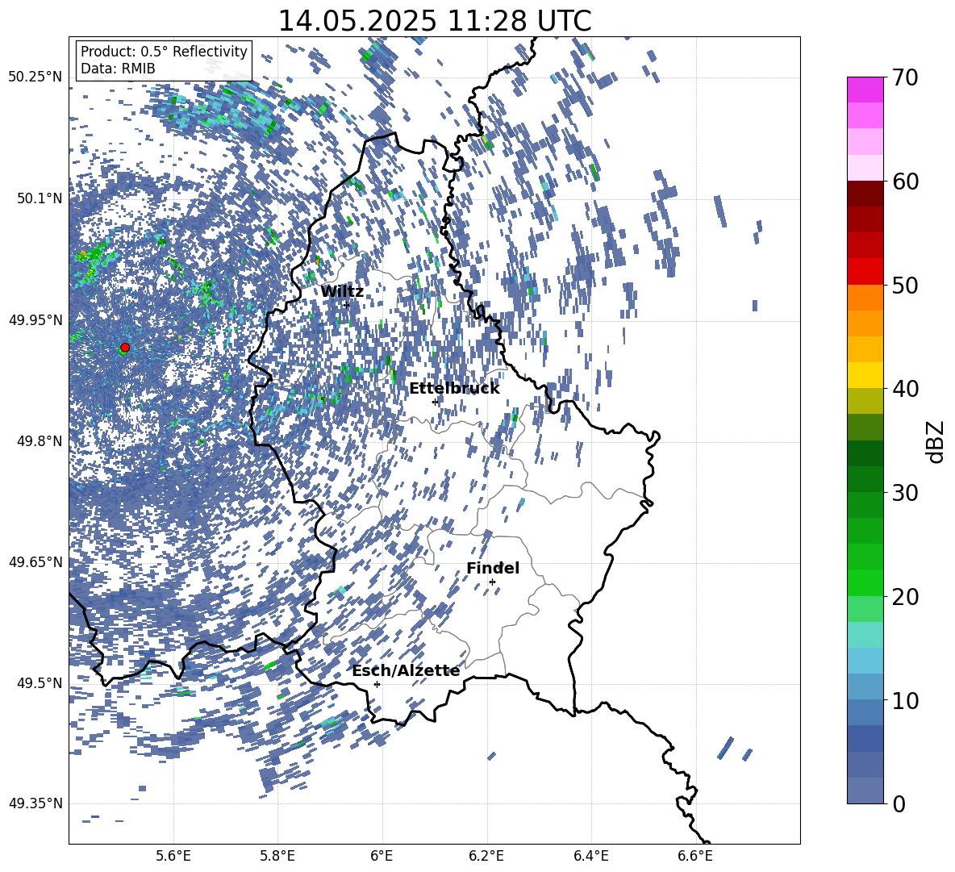Click the 49.8°N latitude label
This screenshot has height=872, width=955.
(40, 441)
